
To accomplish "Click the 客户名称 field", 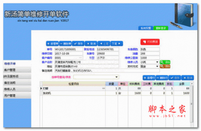I will [x=87, y=62].
